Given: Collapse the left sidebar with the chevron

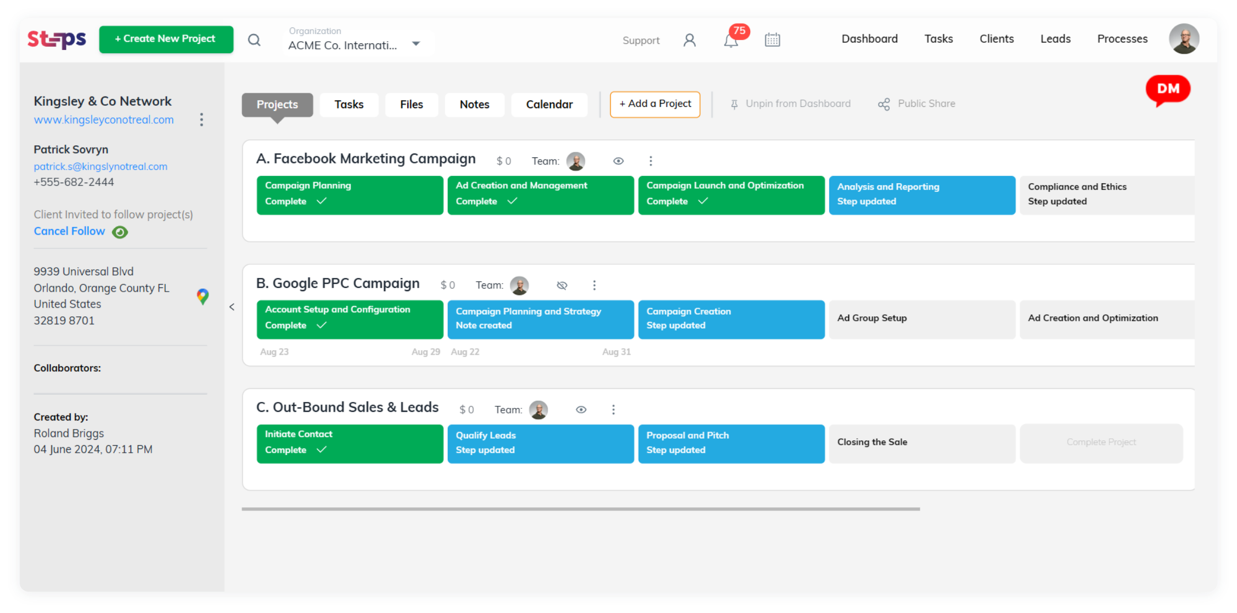Looking at the screenshot, I should pos(231,307).
